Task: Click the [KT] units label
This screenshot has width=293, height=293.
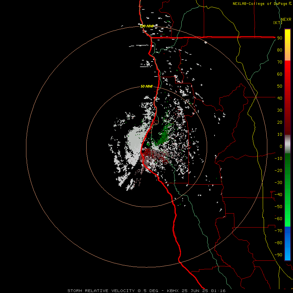Action: 278,22
